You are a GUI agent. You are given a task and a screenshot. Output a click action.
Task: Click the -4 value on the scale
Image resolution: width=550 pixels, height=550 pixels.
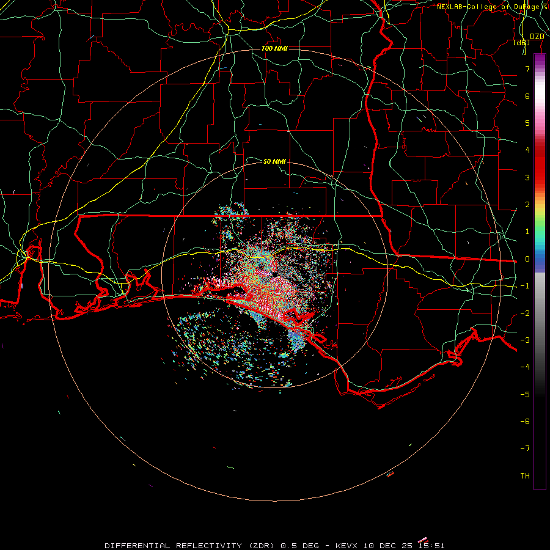(525, 367)
